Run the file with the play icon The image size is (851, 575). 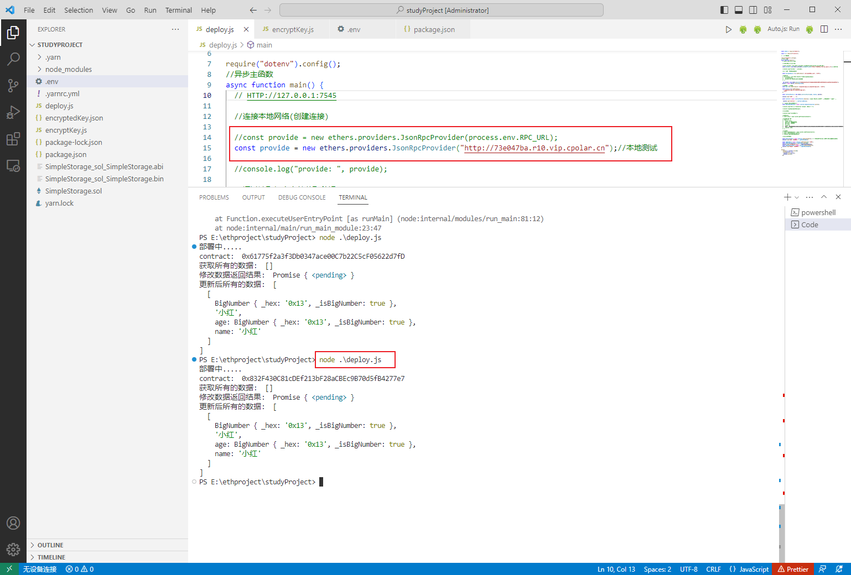pos(728,29)
